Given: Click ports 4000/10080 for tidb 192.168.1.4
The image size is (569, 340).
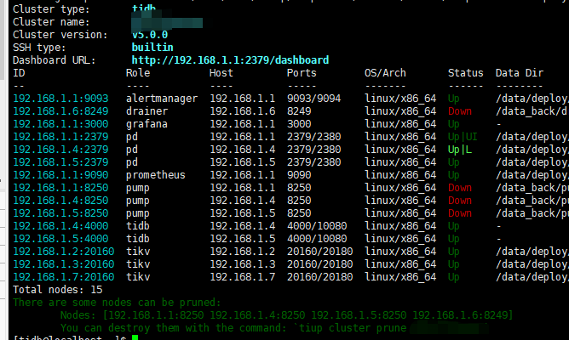Looking at the screenshot, I should [317, 226].
